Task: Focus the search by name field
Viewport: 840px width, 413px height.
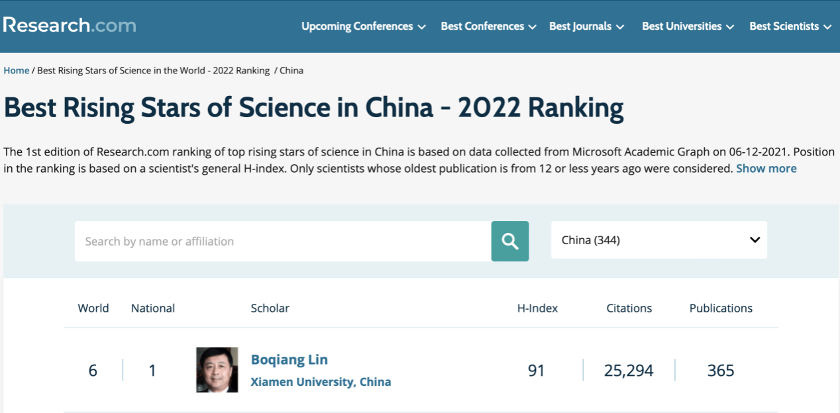Action: 283,242
